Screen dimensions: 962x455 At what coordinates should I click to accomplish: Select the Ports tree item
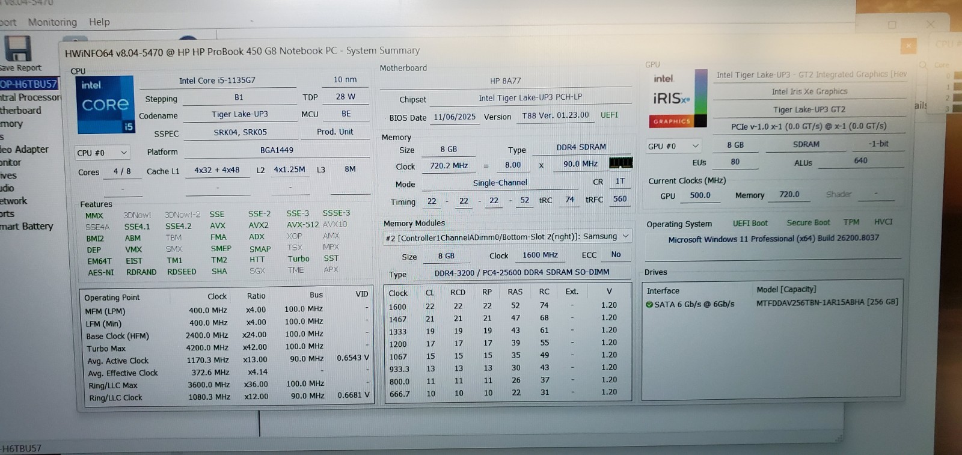[x=7, y=213]
